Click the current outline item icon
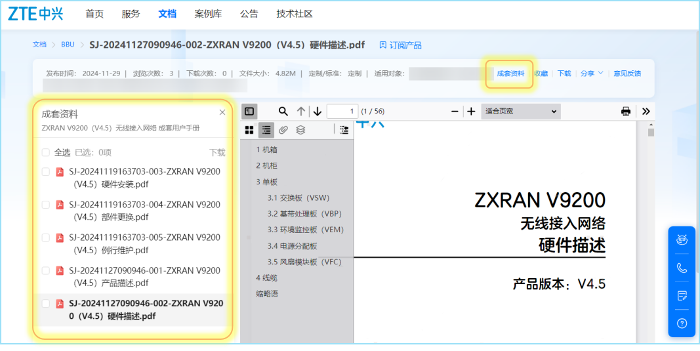Image resolution: width=700 pixels, height=351 pixels. click(x=344, y=130)
